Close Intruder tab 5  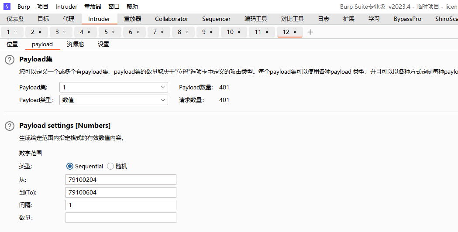pos(114,32)
